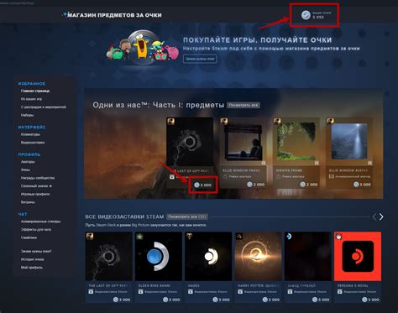The width and height of the screenshot is (398, 313).
Task: Click the points coin on Giraffe Frame price
Action: (x=303, y=185)
